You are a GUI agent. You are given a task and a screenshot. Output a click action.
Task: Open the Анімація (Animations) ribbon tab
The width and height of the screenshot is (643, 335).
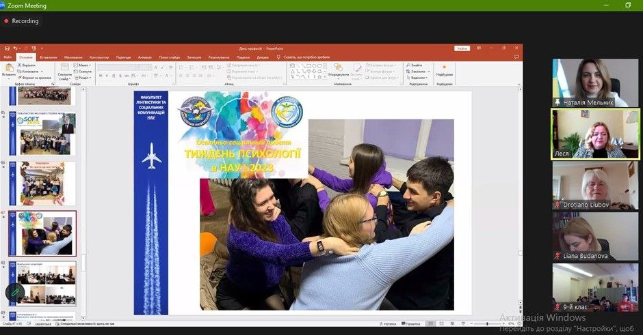click(144, 57)
